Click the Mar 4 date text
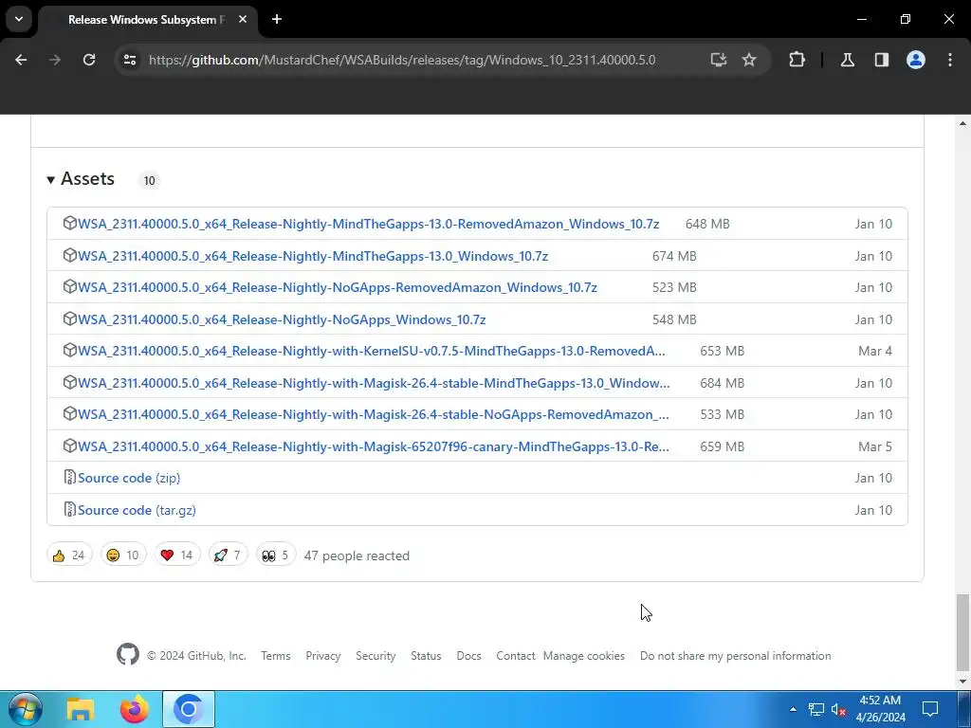The width and height of the screenshot is (971, 728). pyautogui.click(x=875, y=351)
